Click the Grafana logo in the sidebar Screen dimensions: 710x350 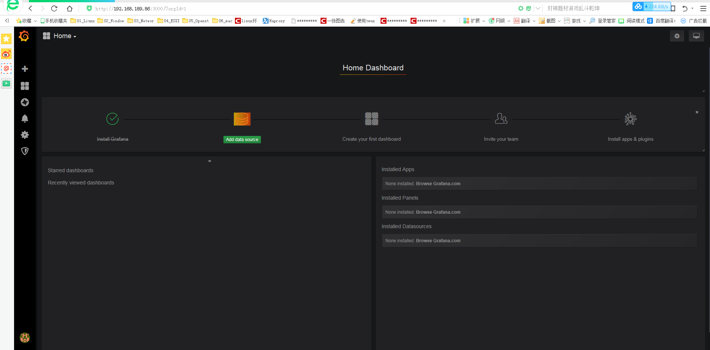click(x=24, y=36)
